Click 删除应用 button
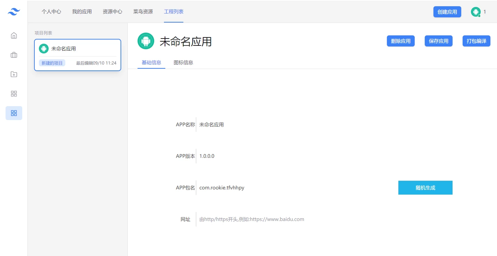Screen dimensions: 497x256 401,41
